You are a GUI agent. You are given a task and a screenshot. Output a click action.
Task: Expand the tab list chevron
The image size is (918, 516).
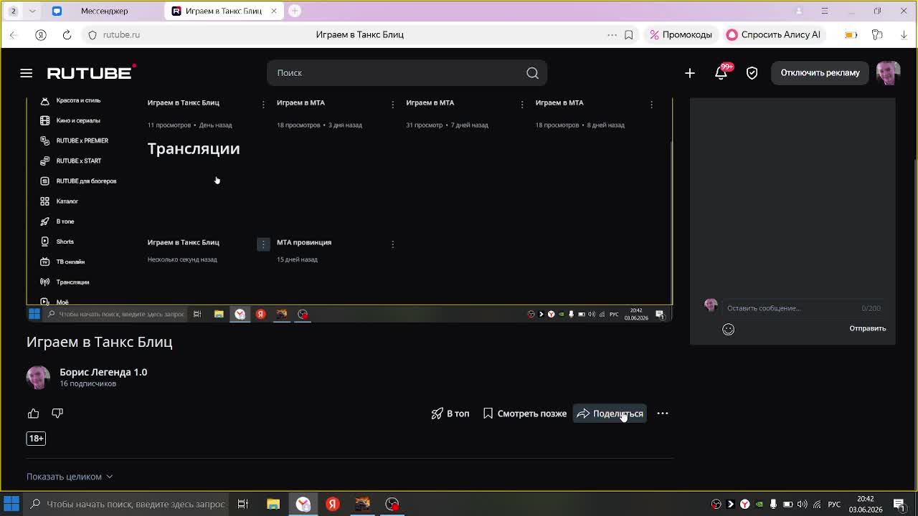(x=32, y=11)
